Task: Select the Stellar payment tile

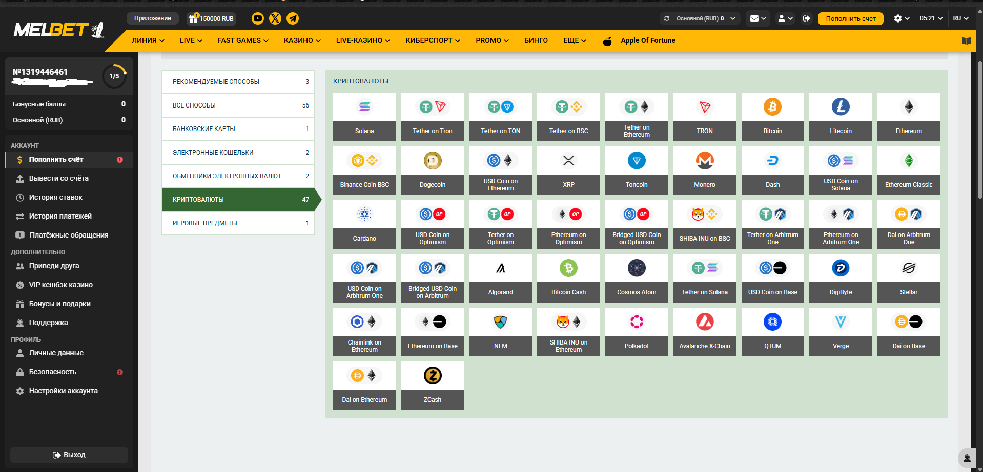Action: tap(909, 278)
